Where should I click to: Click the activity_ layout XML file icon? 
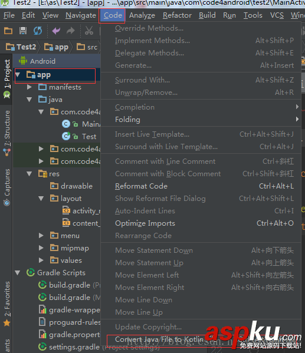[66, 211]
